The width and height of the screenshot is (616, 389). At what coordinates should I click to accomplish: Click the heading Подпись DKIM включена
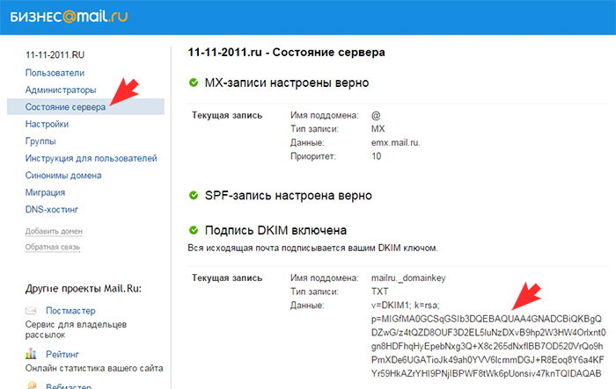(x=275, y=230)
